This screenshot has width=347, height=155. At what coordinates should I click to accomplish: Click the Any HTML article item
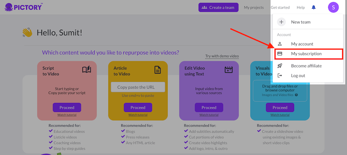pyautogui.click(x=140, y=143)
